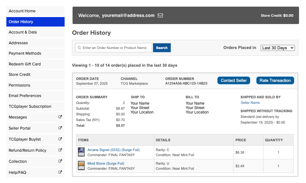
Task: Click external link icon next to TCGplayer Buylist
Action: click(60, 139)
